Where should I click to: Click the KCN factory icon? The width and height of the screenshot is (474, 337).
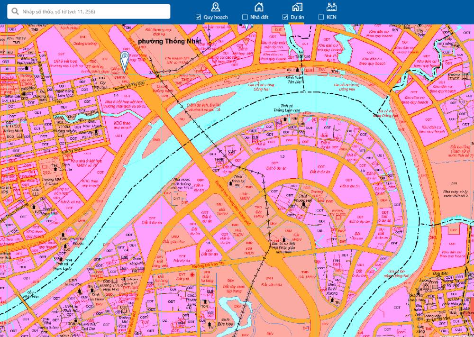tap(331, 7)
